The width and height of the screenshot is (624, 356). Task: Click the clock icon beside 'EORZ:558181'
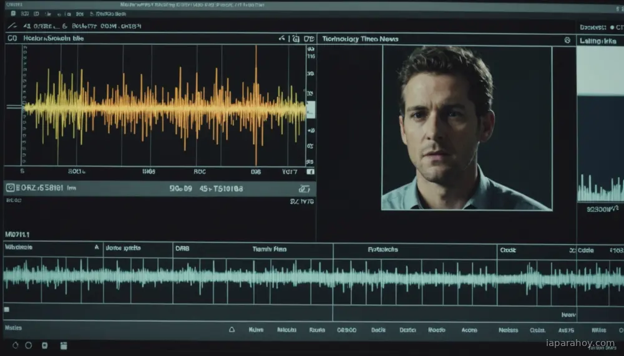pyautogui.click(x=11, y=188)
